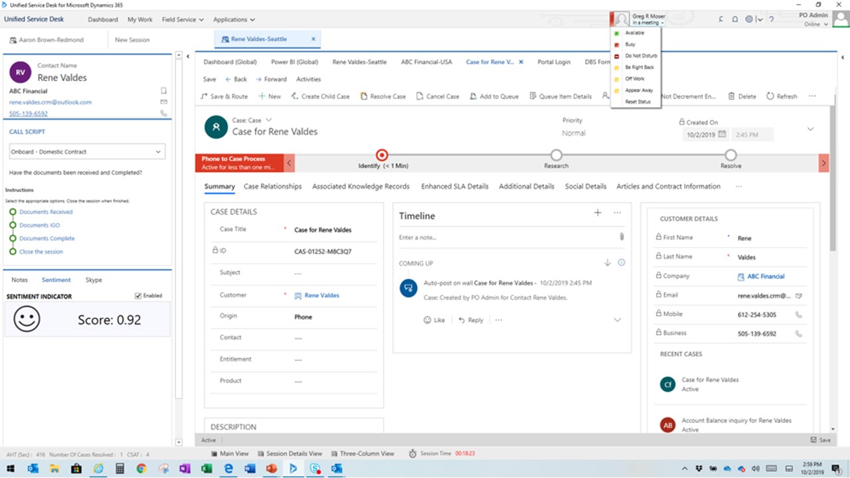Click Resolve Case command
Image resolution: width=850 pixels, height=478 pixels.
[x=383, y=96]
